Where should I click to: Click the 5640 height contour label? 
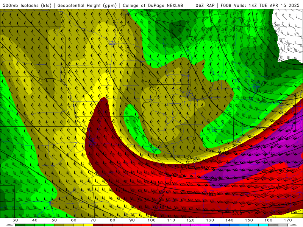coord(211,195)
